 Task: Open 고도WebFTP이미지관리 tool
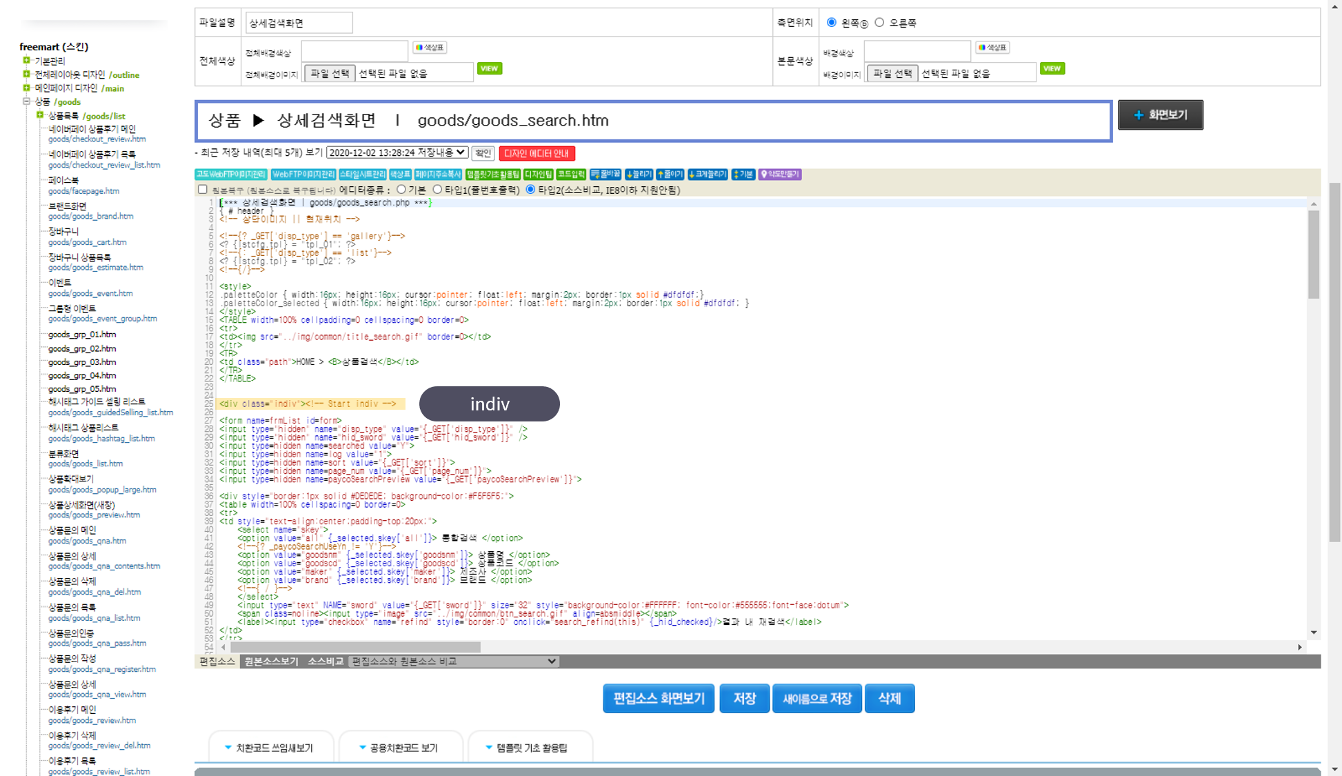[230, 175]
